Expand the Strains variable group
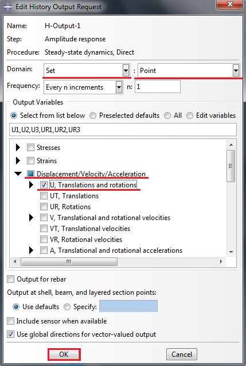Image resolution: width=246 pixels, height=366 pixels. [x=18, y=161]
